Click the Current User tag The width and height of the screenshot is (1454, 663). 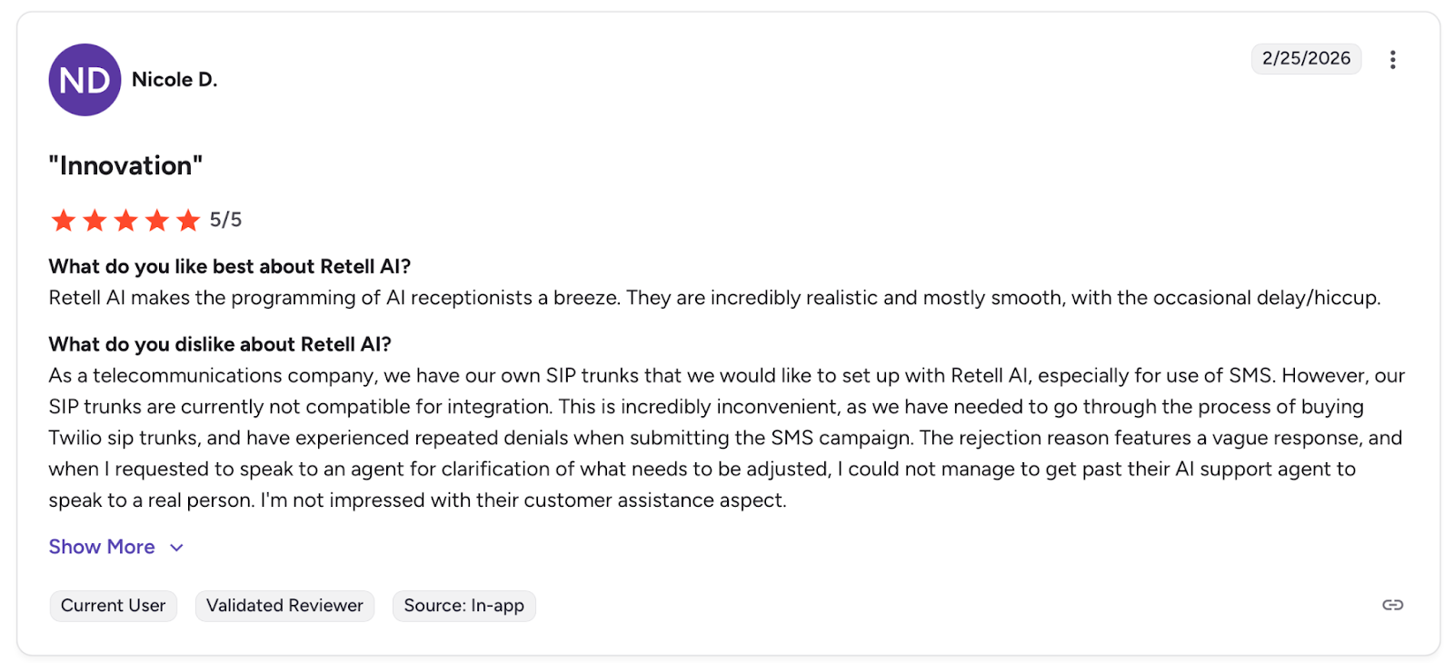(x=113, y=606)
